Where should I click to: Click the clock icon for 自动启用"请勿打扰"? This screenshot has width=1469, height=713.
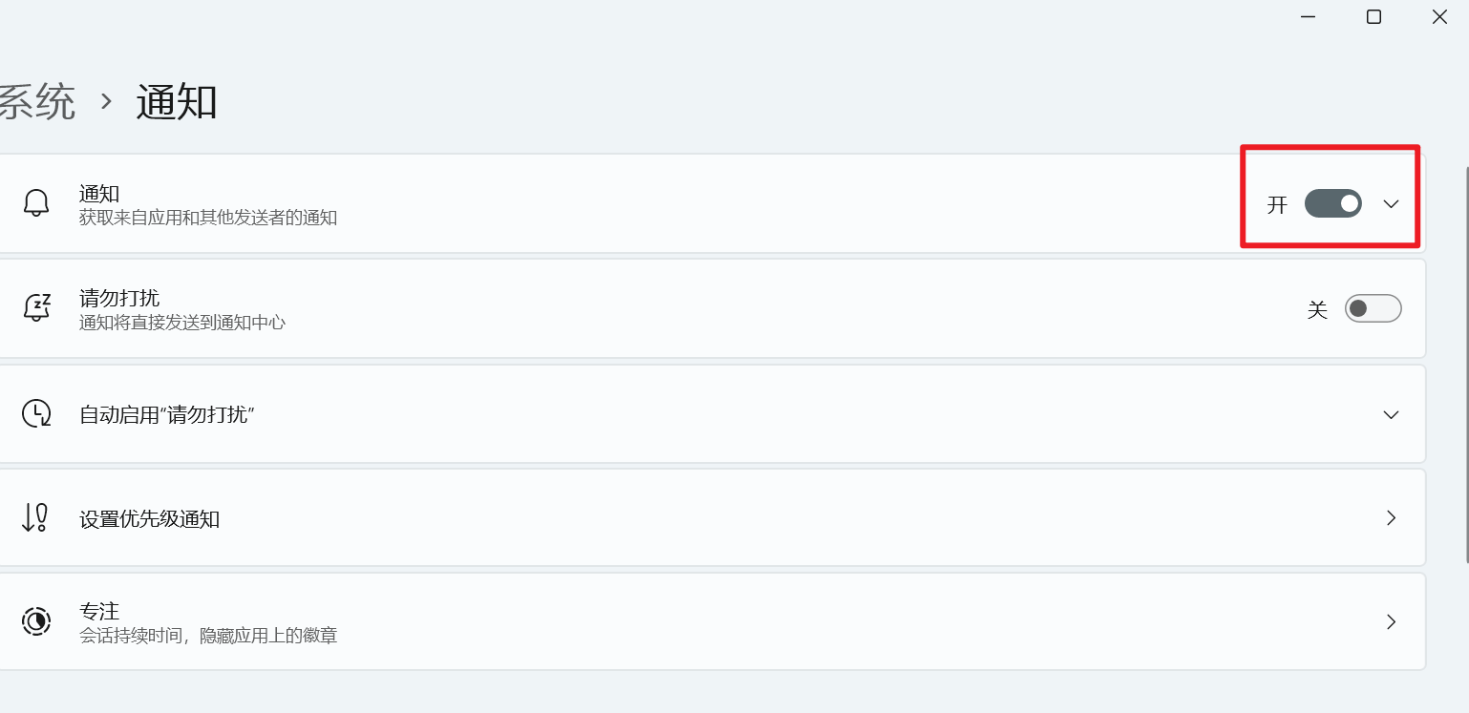tap(36, 413)
